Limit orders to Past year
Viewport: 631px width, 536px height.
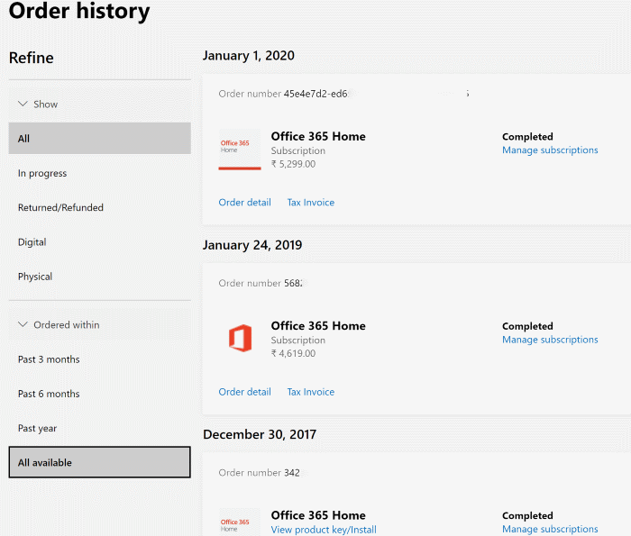tap(100, 428)
